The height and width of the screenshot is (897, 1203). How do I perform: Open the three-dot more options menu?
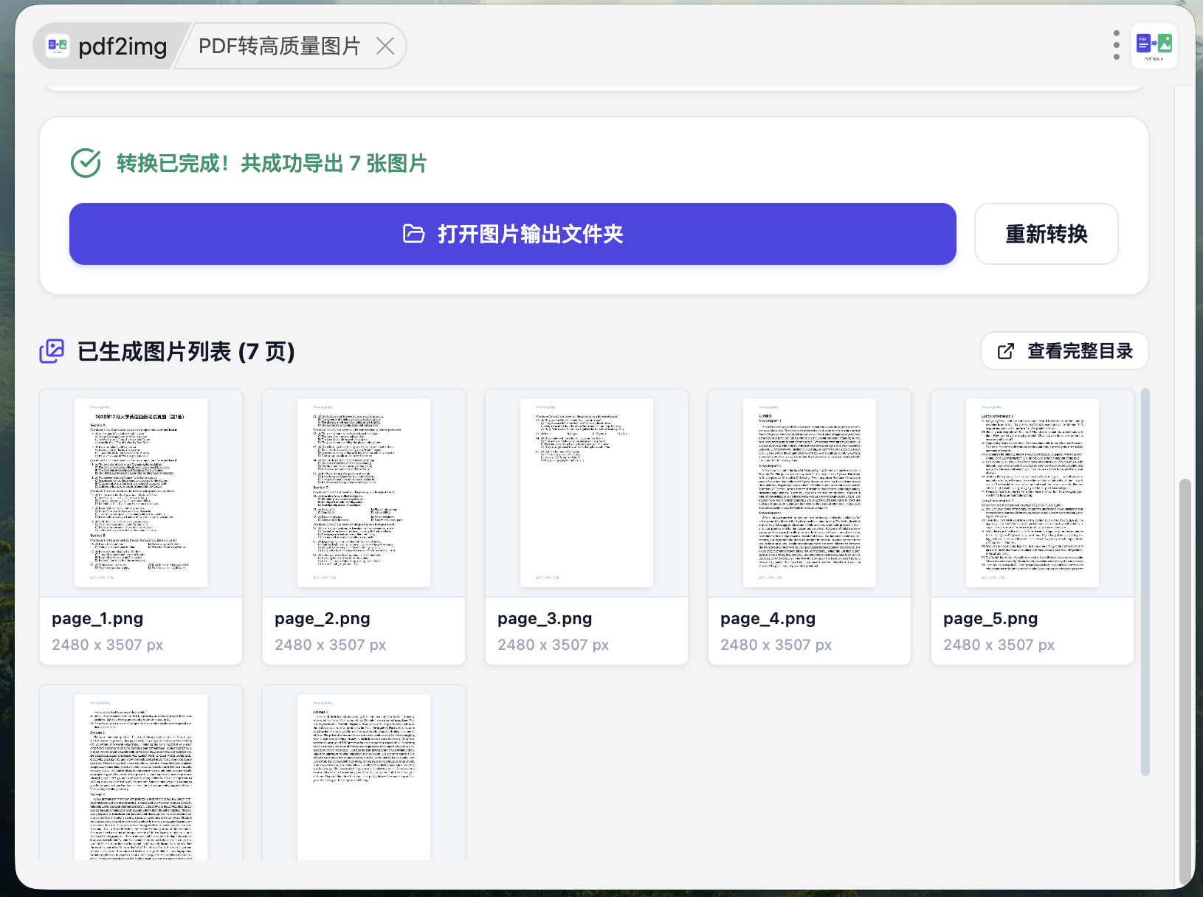1116,46
